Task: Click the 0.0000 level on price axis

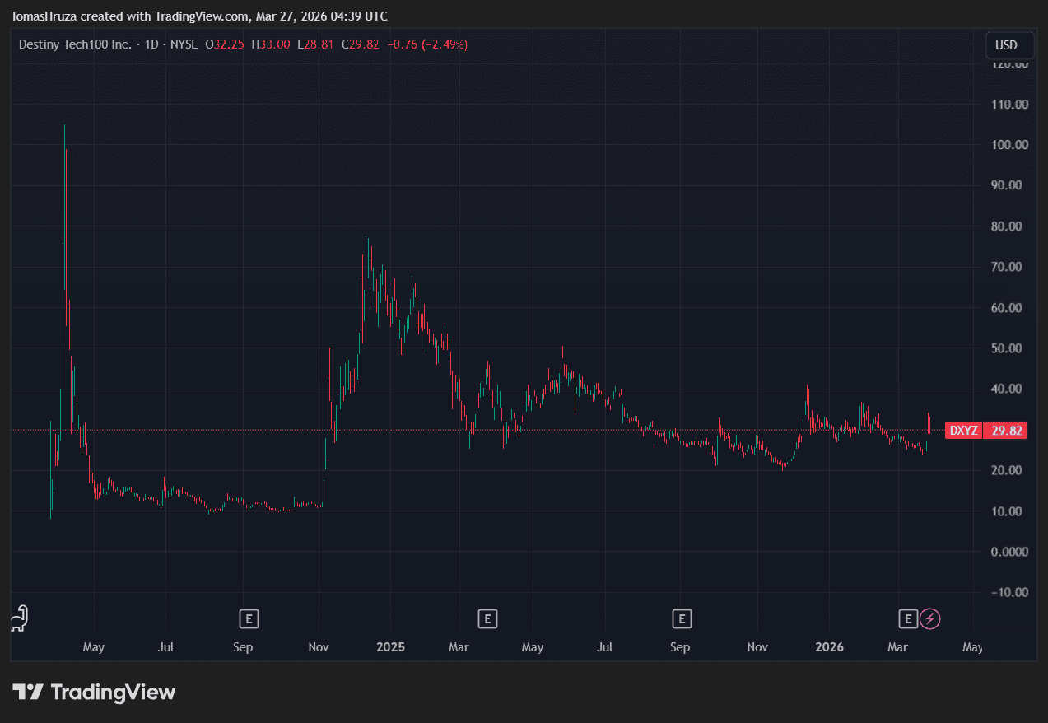Action: click(x=1010, y=552)
